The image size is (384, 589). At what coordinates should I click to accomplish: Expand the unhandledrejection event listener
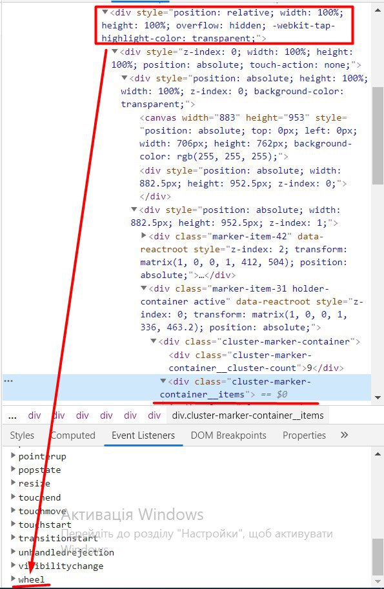click(x=13, y=552)
